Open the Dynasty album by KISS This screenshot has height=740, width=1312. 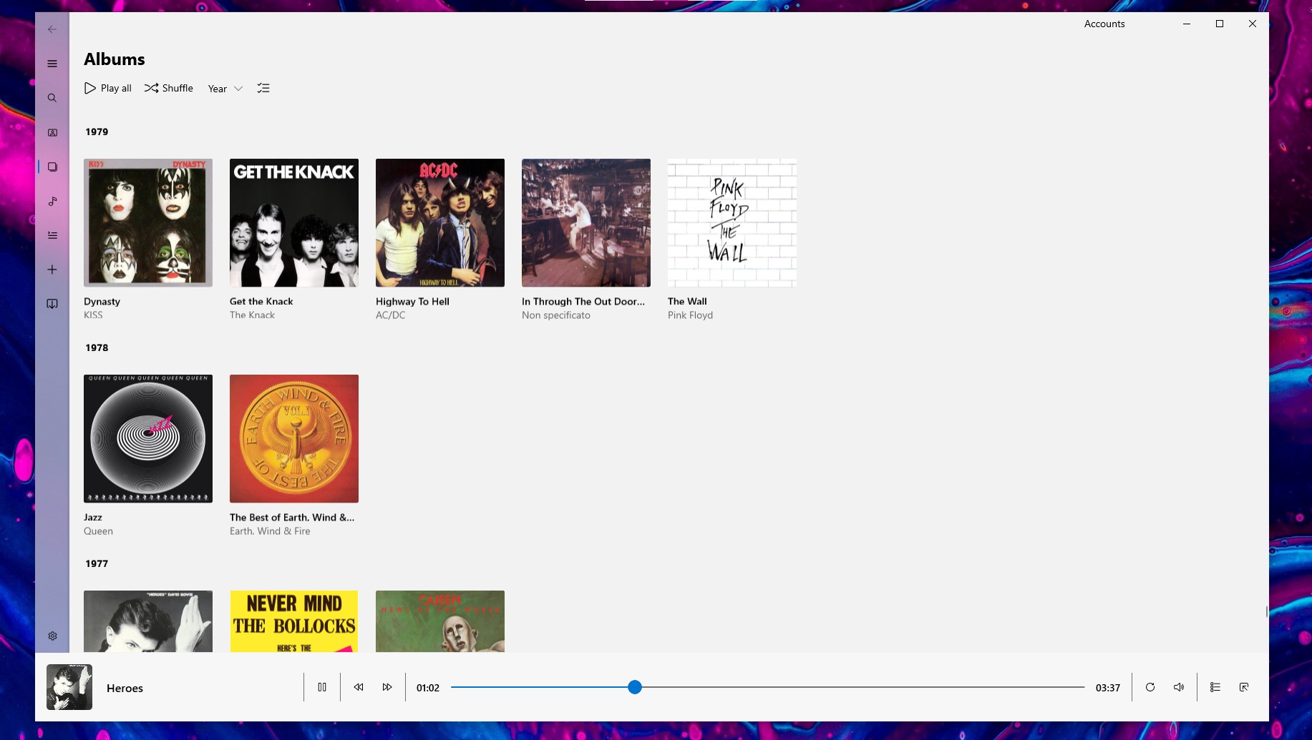pos(148,223)
